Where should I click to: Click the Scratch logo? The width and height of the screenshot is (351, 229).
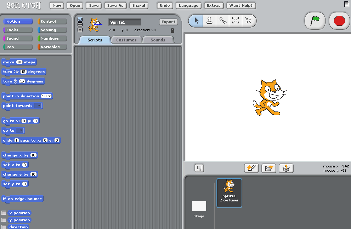coord(23,5)
